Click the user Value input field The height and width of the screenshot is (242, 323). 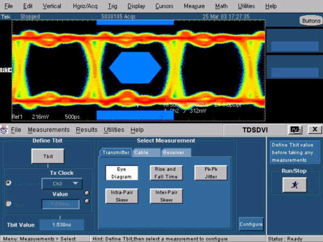60,204
